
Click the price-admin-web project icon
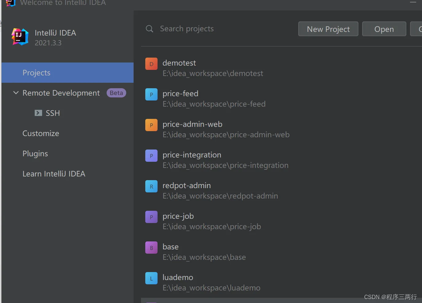coord(151,125)
